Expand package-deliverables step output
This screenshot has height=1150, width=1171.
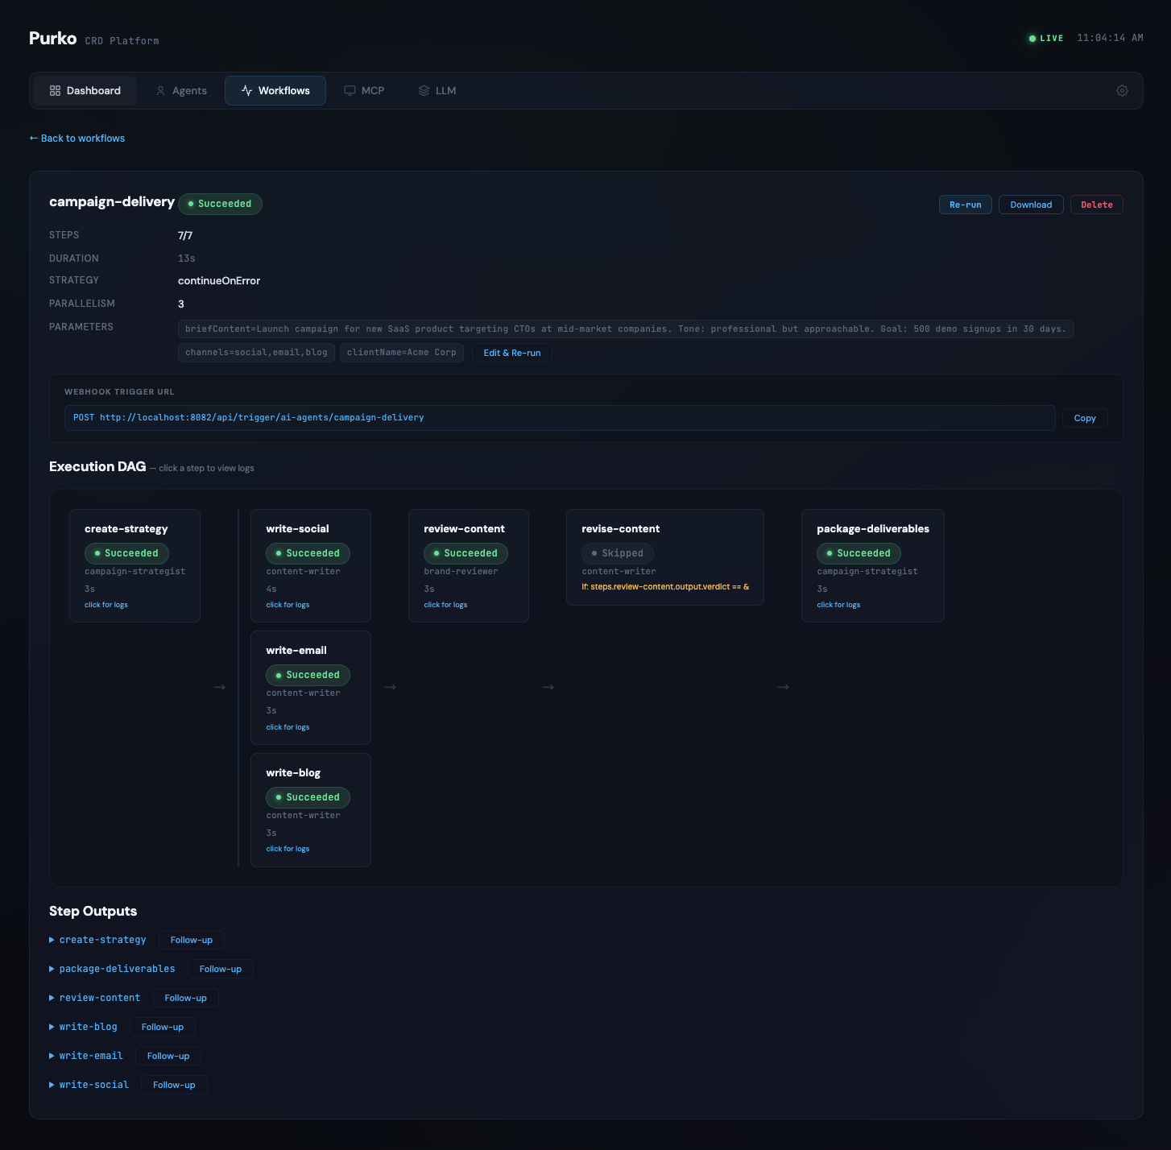pyautogui.click(x=112, y=969)
